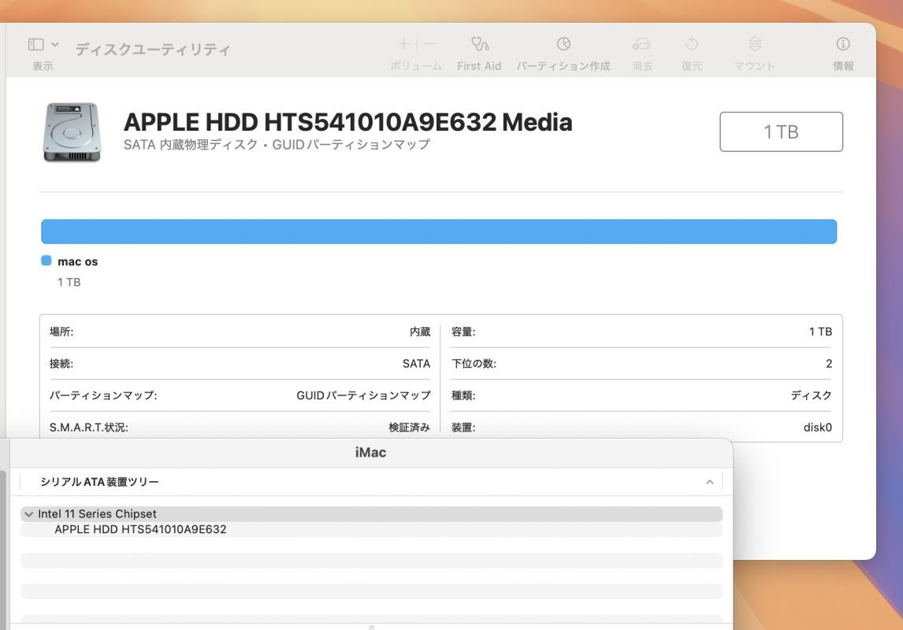
Task: Toggle the sidebar with the 表示 icon
Action: coord(36,45)
